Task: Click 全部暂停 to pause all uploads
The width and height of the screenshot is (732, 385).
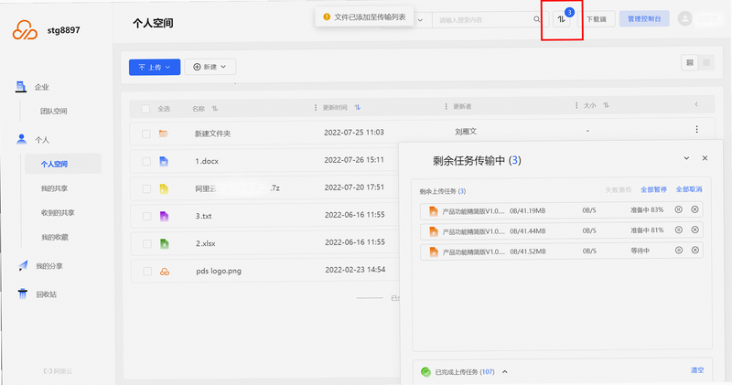Action: [653, 189]
